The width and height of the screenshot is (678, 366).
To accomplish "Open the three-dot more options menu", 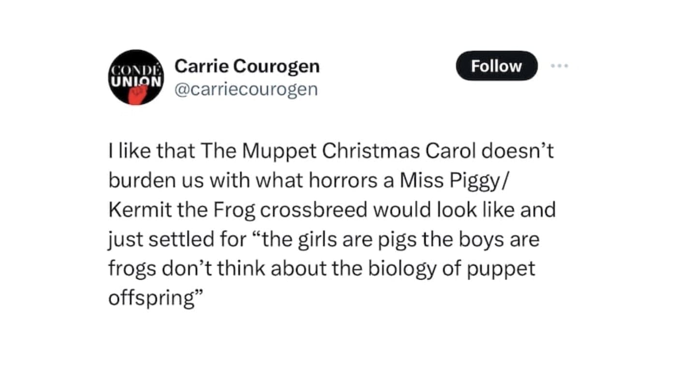I will 559,65.
